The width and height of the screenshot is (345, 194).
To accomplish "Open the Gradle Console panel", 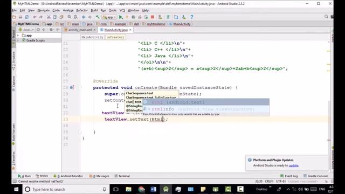I will click(x=315, y=176).
